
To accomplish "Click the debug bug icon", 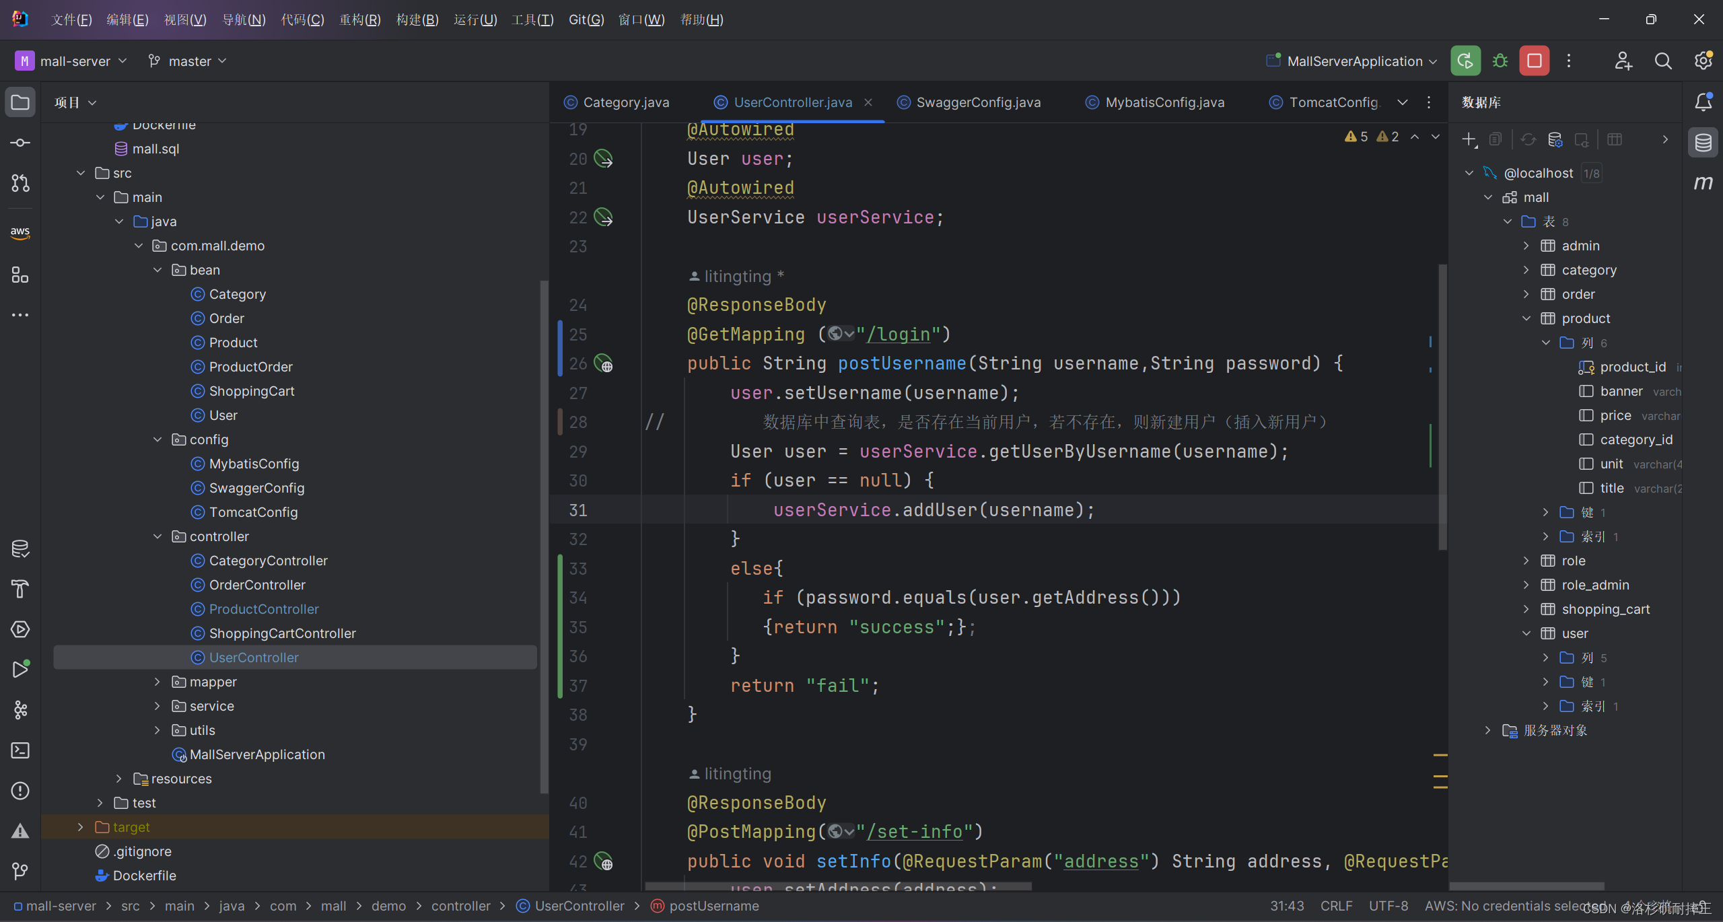I will coord(1500,61).
